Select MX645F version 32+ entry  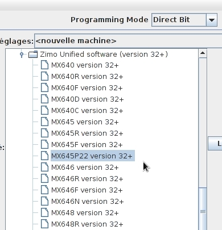point(87,144)
